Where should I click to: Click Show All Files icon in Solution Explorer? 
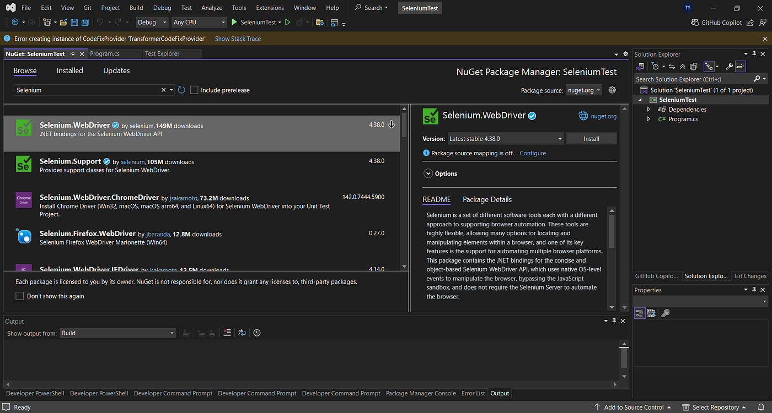(x=694, y=67)
